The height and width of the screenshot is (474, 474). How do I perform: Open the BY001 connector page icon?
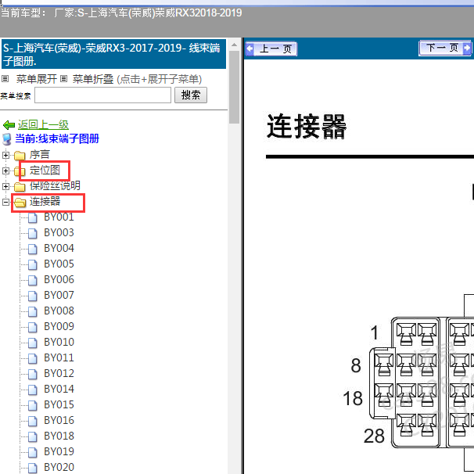click(33, 217)
